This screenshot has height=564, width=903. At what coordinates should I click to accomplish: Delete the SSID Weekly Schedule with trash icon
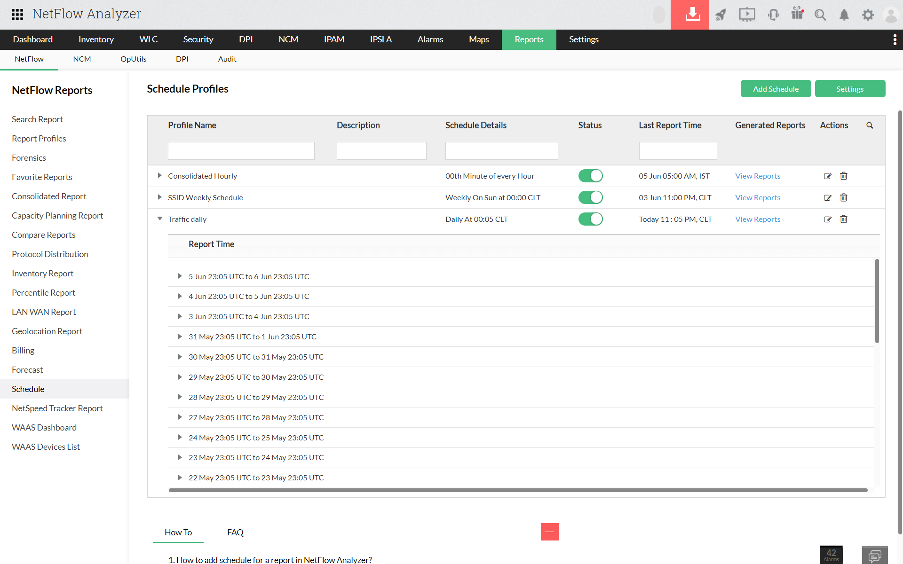coord(843,197)
